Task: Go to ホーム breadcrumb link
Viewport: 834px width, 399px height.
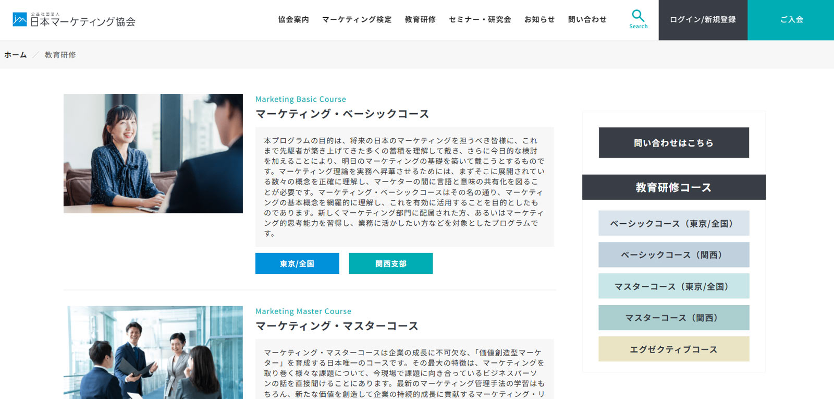Action: [x=16, y=55]
